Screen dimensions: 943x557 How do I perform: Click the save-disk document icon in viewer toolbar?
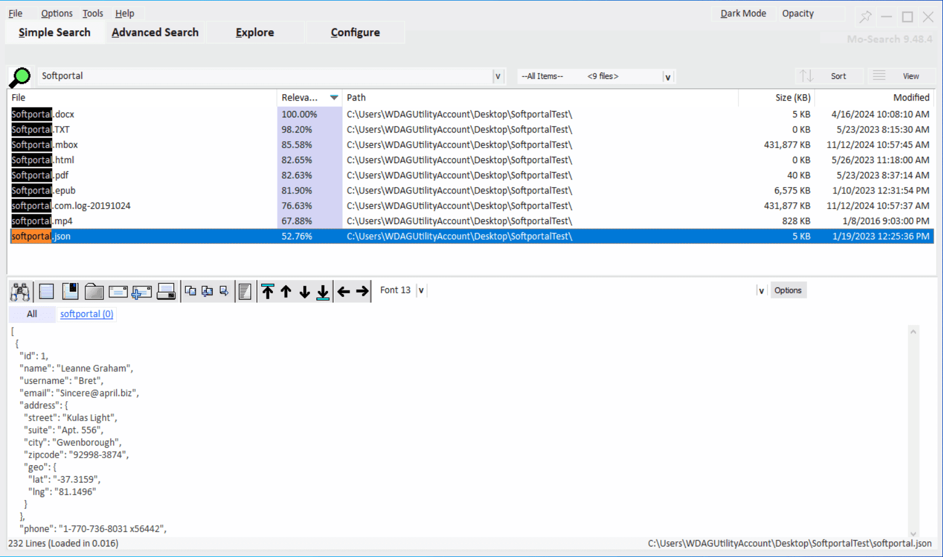tap(70, 291)
